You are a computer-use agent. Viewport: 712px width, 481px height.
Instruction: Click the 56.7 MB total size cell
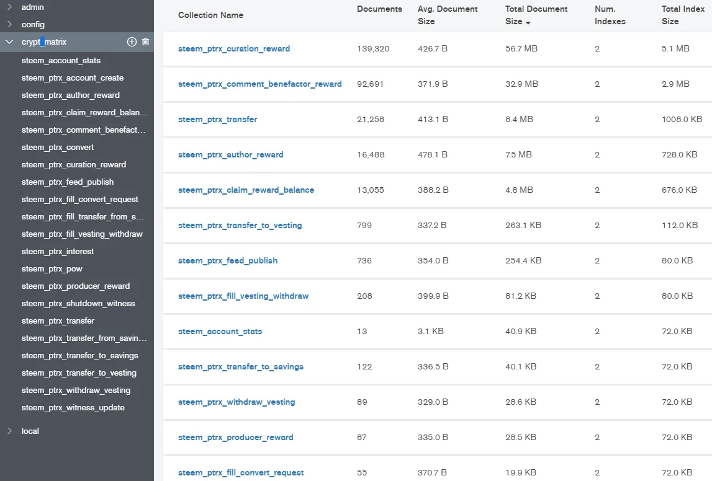pos(521,48)
